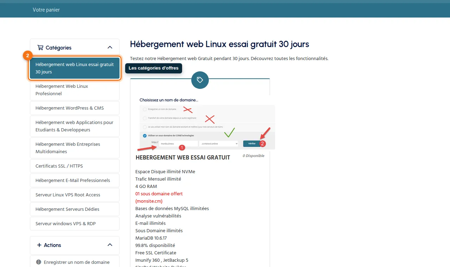Image resolution: width=450 pixels, height=267 pixels.
Task: Open Serveur Linux VPS Root Access category
Action: click(x=75, y=195)
